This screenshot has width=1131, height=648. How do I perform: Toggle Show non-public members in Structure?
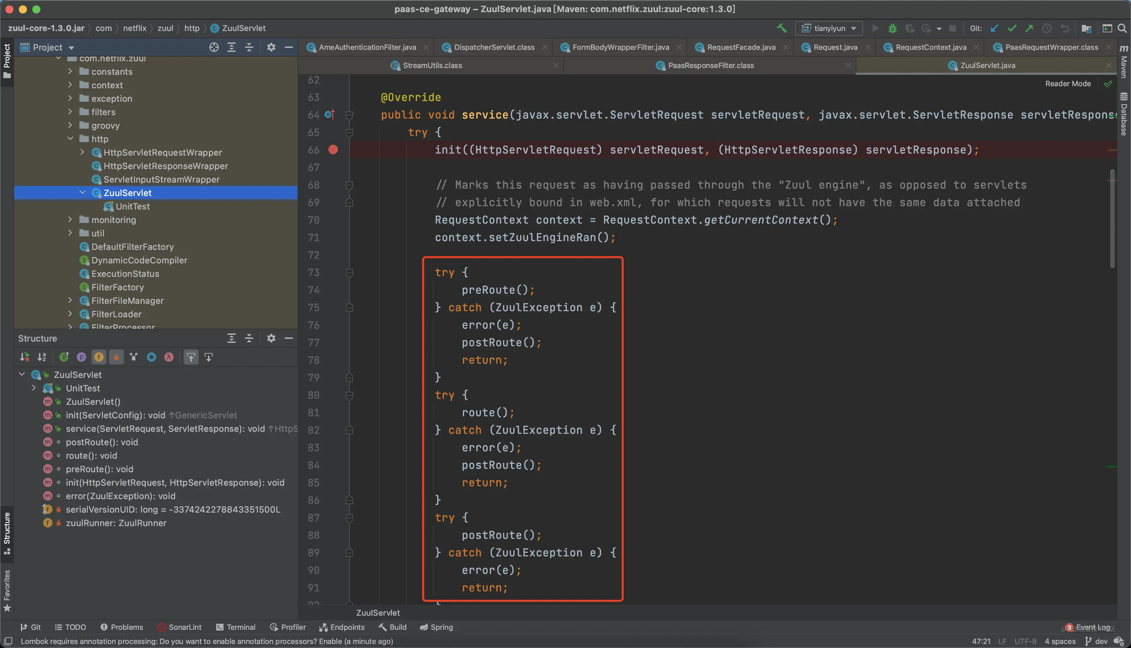click(x=116, y=357)
